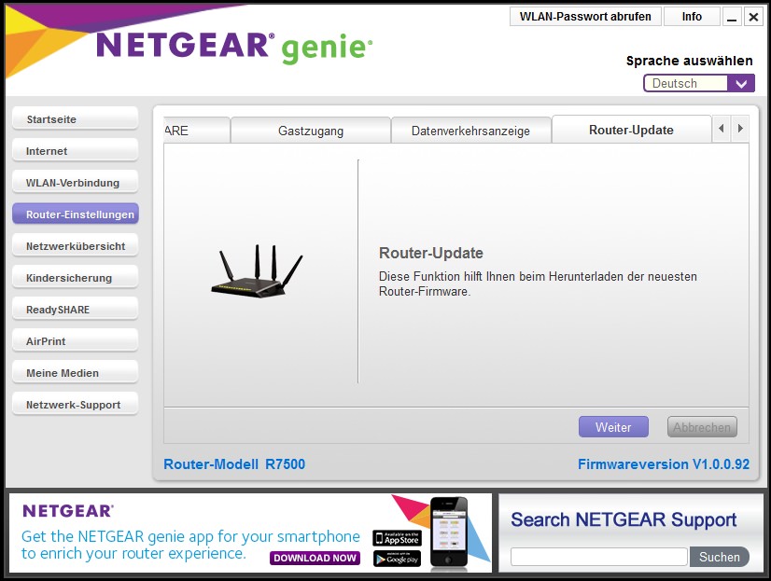This screenshot has height=581, width=771.
Task: Click the genie app smartphone banner text
Action: (190, 545)
